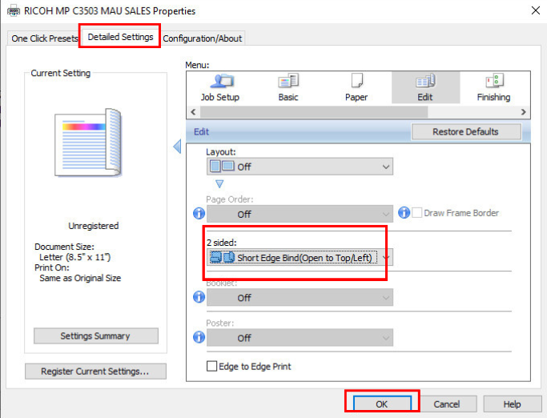Open the Layout dropdown
The image size is (547, 418).
(300, 167)
